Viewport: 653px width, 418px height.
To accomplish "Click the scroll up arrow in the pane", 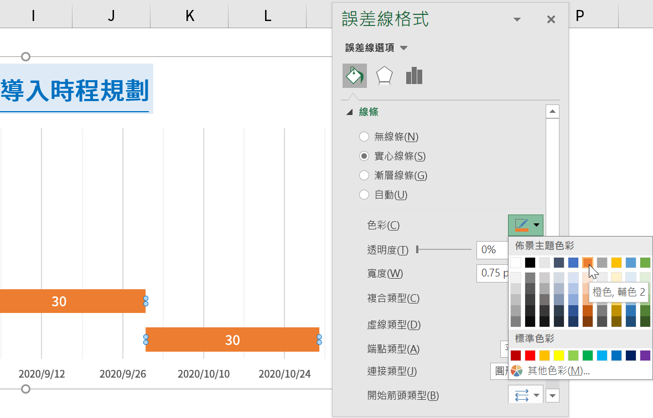I will click(x=552, y=112).
